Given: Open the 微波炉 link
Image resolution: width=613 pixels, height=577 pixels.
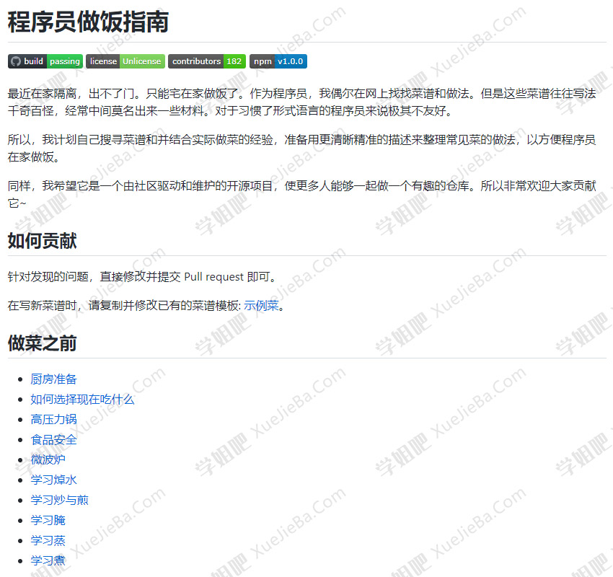Looking at the screenshot, I should tap(48, 459).
